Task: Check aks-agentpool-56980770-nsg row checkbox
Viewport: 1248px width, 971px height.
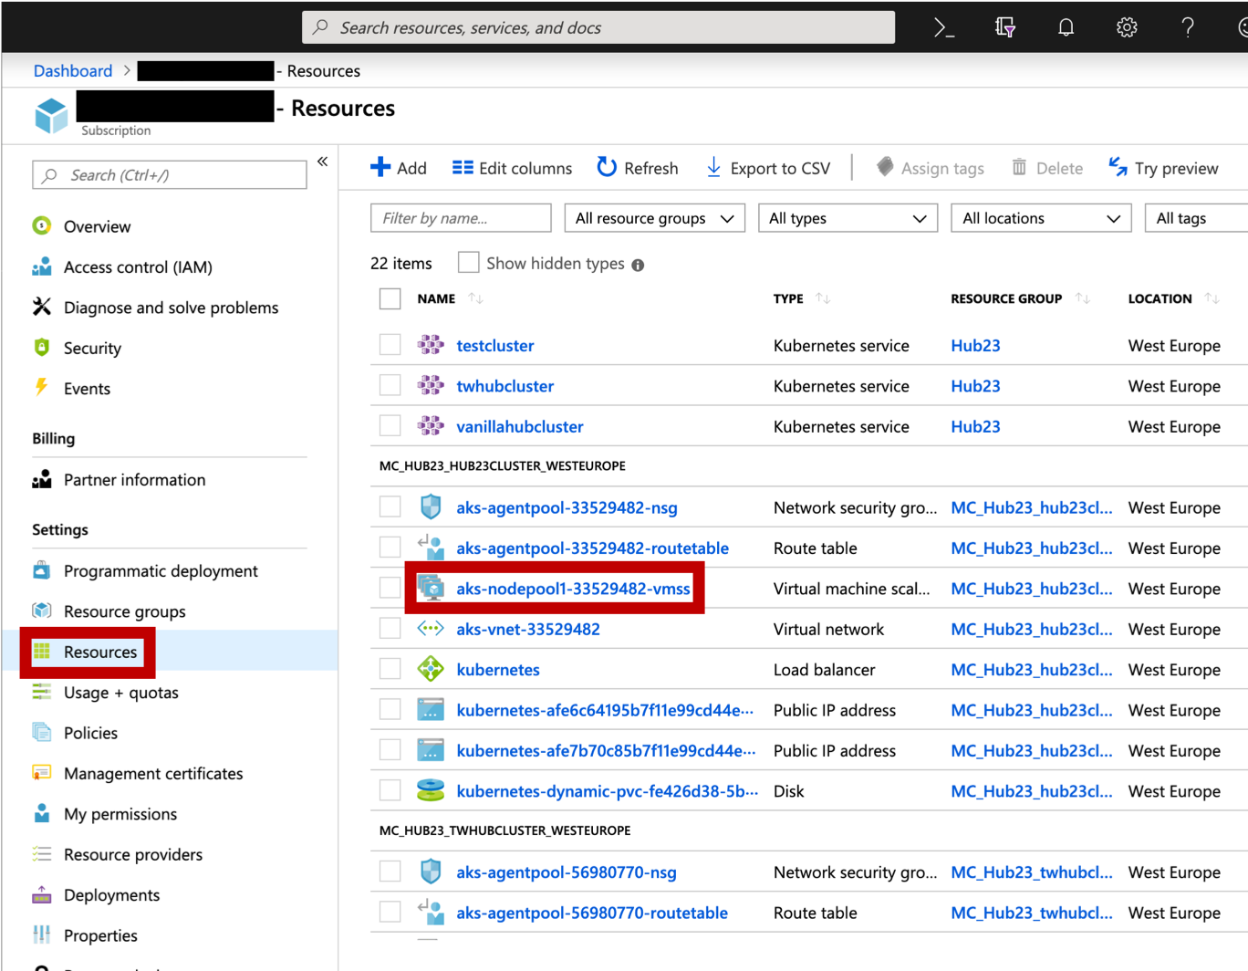Action: coord(390,872)
